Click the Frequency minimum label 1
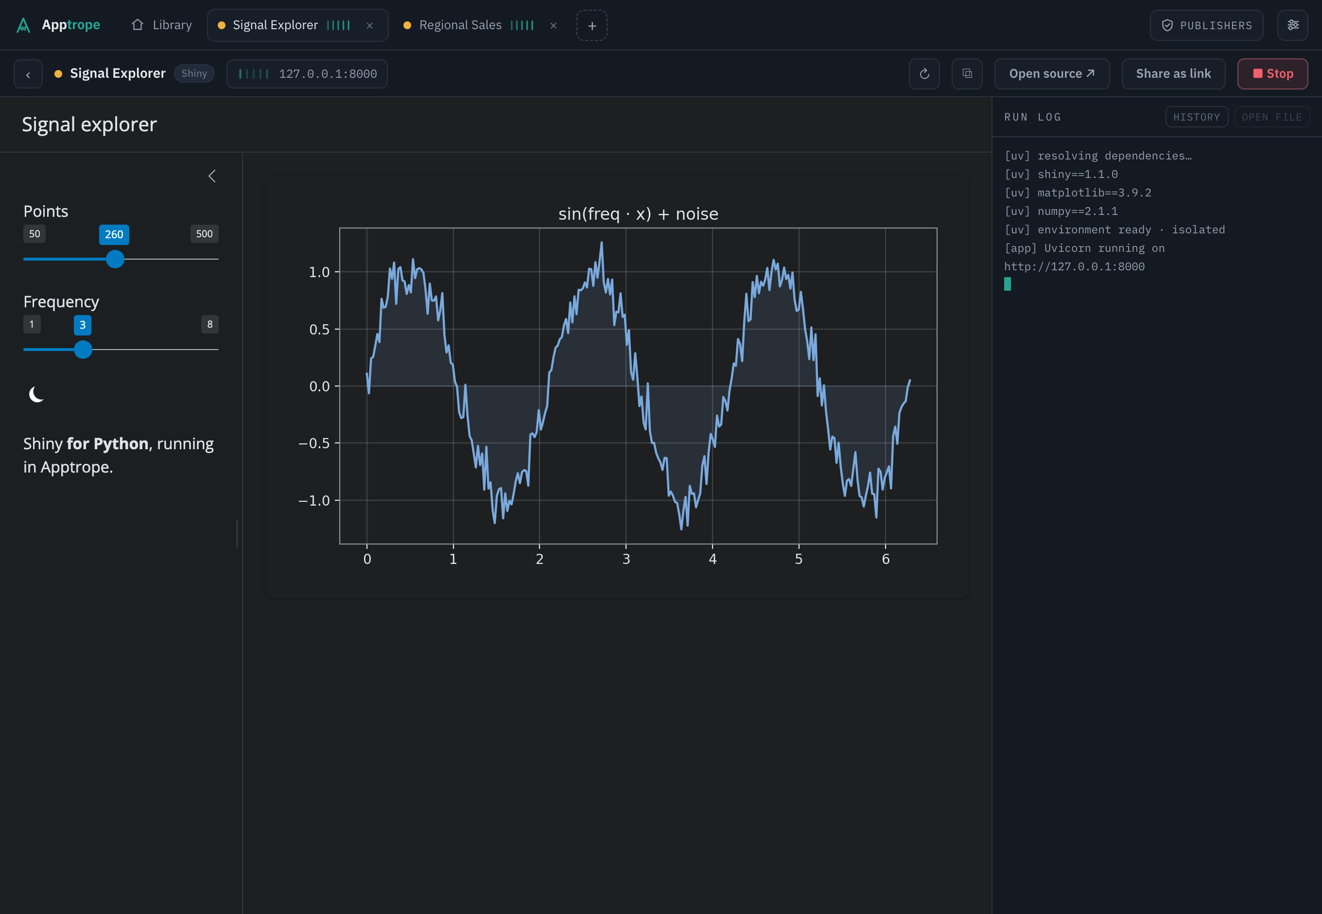The image size is (1322, 914). point(32,324)
